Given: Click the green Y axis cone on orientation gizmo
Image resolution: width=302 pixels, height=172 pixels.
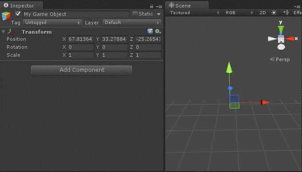Looking at the screenshot, I should coord(281,30).
